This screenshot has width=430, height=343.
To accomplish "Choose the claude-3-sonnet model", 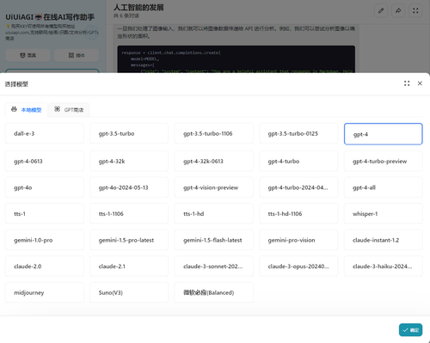I will [x=214, y=266].
